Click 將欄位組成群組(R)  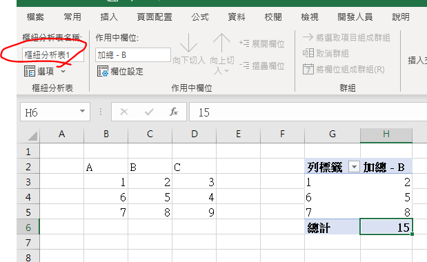pyautogui.click(x=344, y=70)
